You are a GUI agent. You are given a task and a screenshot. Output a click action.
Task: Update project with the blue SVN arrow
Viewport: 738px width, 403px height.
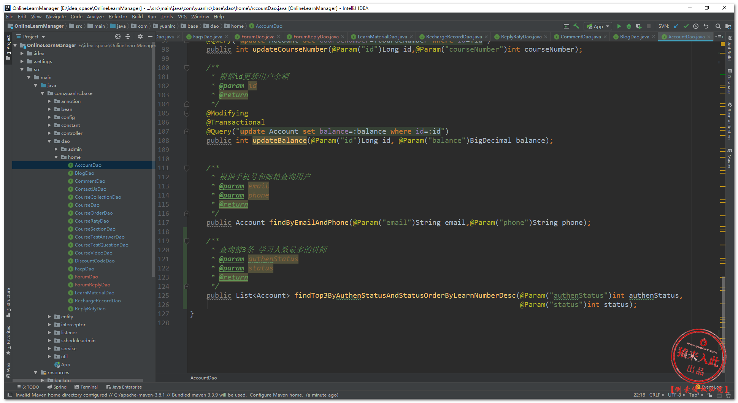point(676,26)
